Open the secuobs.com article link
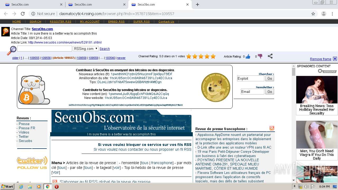The width and height of the screenshot is (338, 190). 65,42
